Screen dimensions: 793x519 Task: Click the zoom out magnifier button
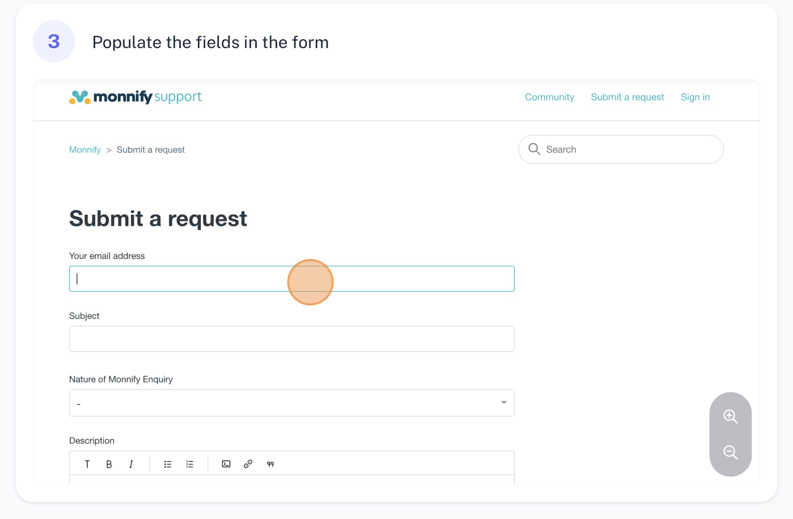(x=731, y=452)
